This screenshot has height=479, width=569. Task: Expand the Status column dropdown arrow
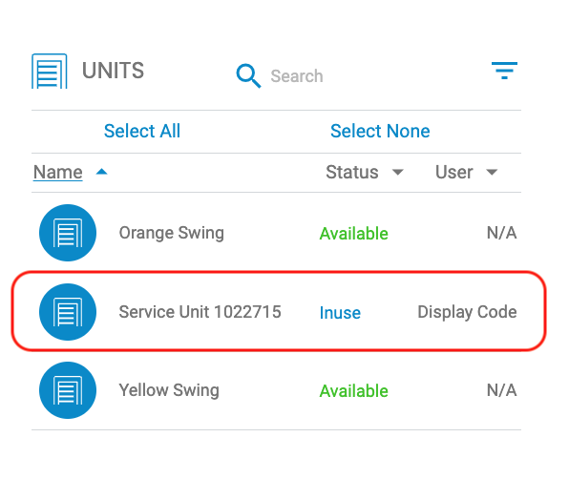coord(398,173)
